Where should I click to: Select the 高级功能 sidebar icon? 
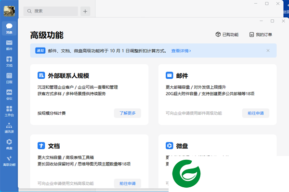pyautogui.click(x=9, y=161)
